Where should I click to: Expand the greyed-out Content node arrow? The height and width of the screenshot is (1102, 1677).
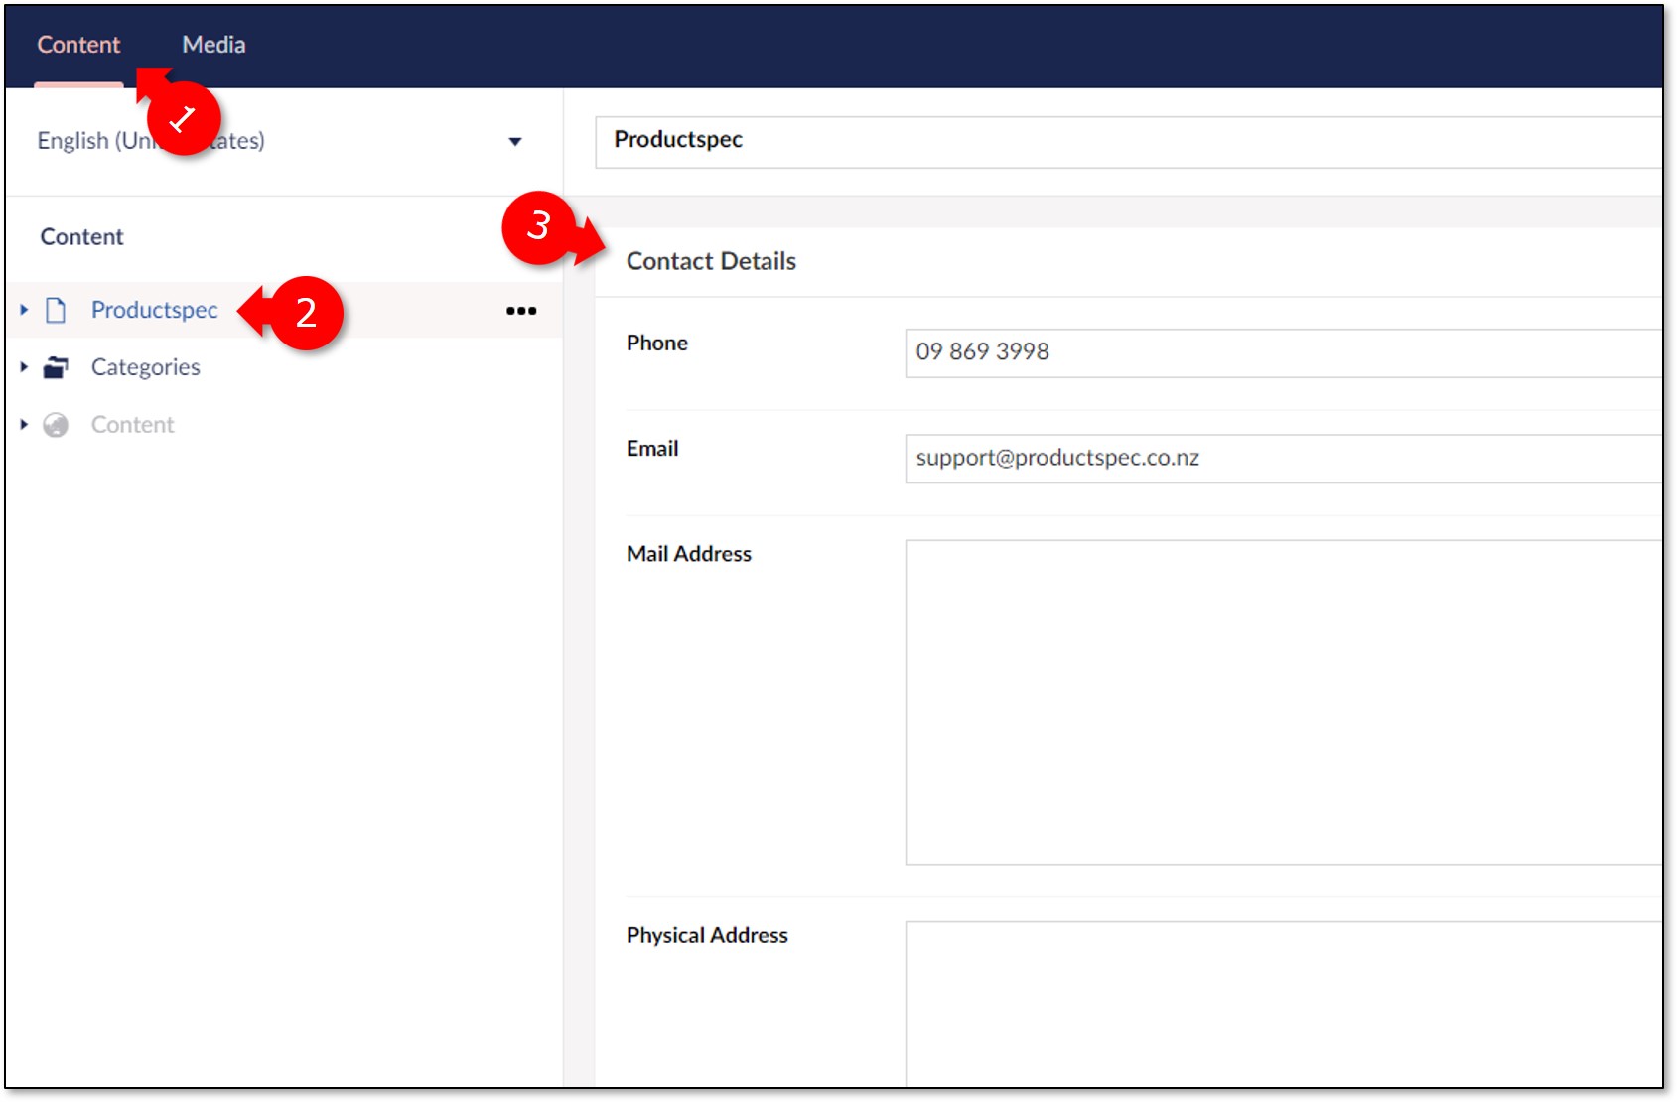coord(24,425)
